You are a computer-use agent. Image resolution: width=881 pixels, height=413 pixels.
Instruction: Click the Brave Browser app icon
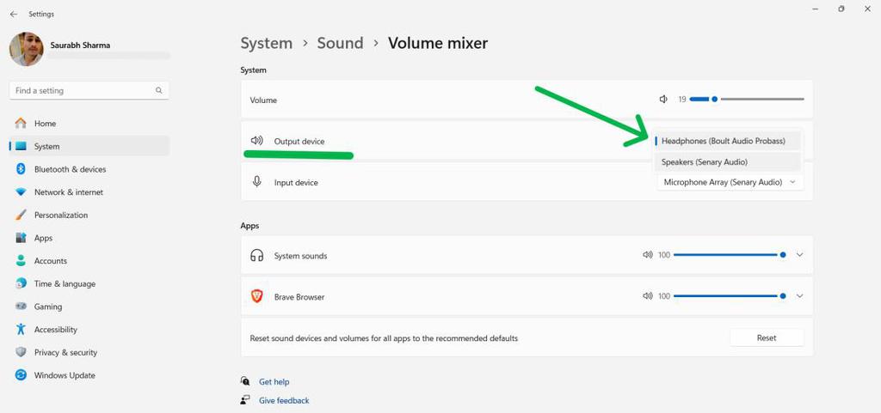256,296
